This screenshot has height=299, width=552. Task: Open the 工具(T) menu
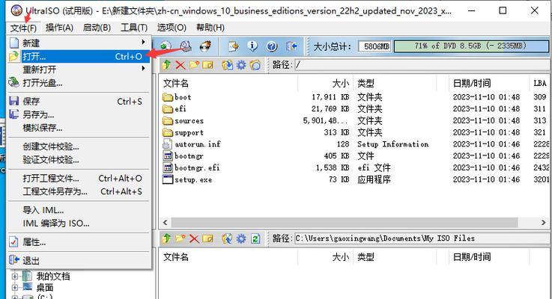pyautogui.click(x=134, y=28)
